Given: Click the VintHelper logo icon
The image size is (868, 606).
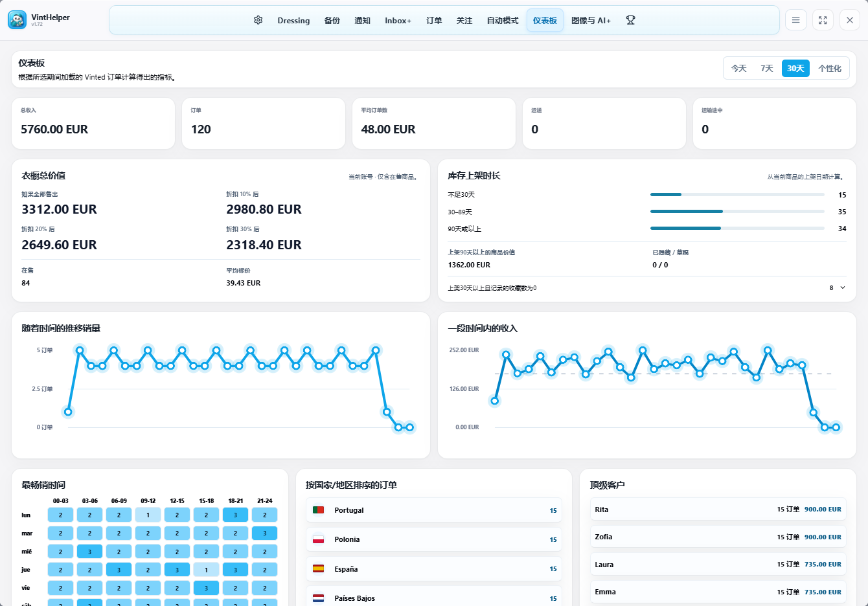Looking at the screenshot, I should (17, 20).
